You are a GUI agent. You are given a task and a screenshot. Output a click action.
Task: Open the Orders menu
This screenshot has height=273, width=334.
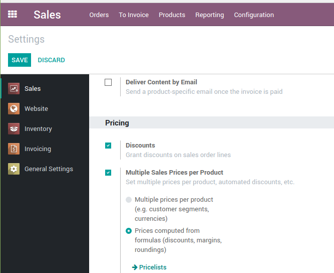(99, 15)
